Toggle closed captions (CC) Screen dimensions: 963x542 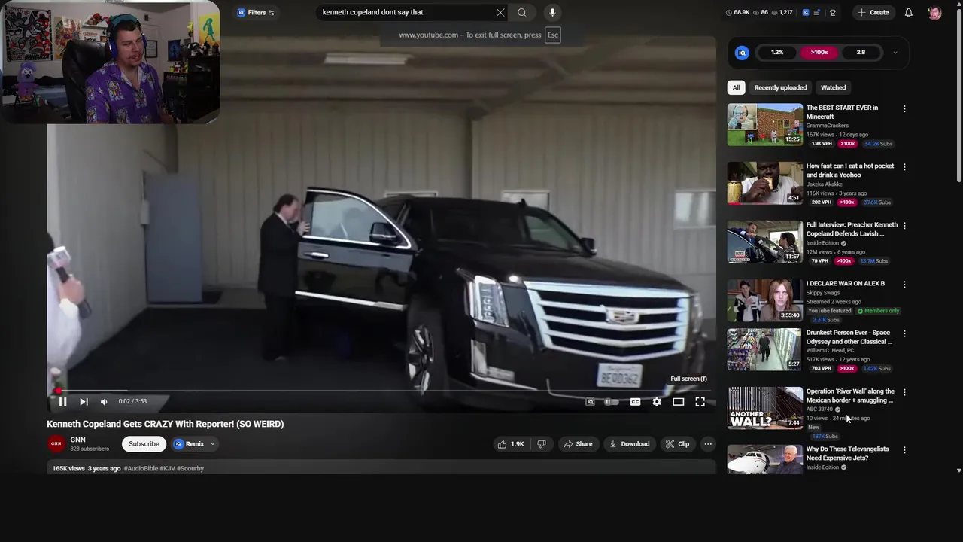[635, 402]
